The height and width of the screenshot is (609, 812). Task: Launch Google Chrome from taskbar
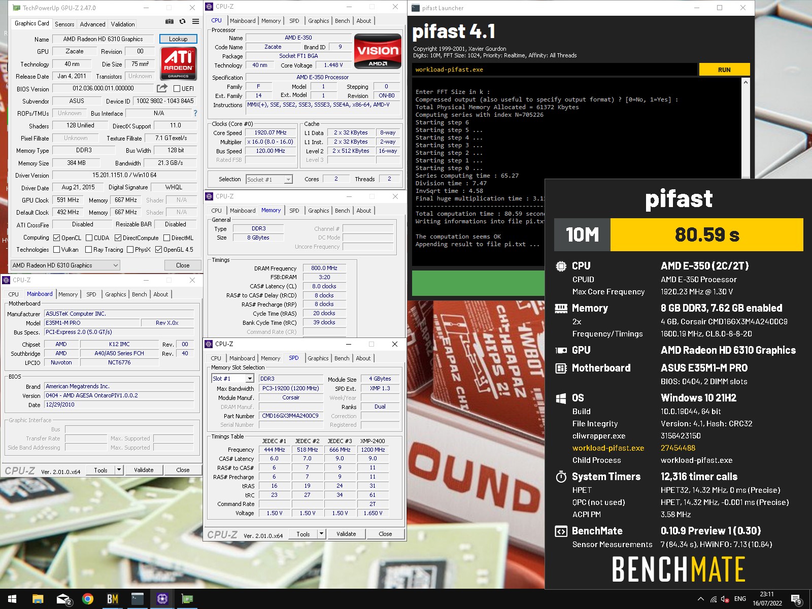click(x=88, y=599)
